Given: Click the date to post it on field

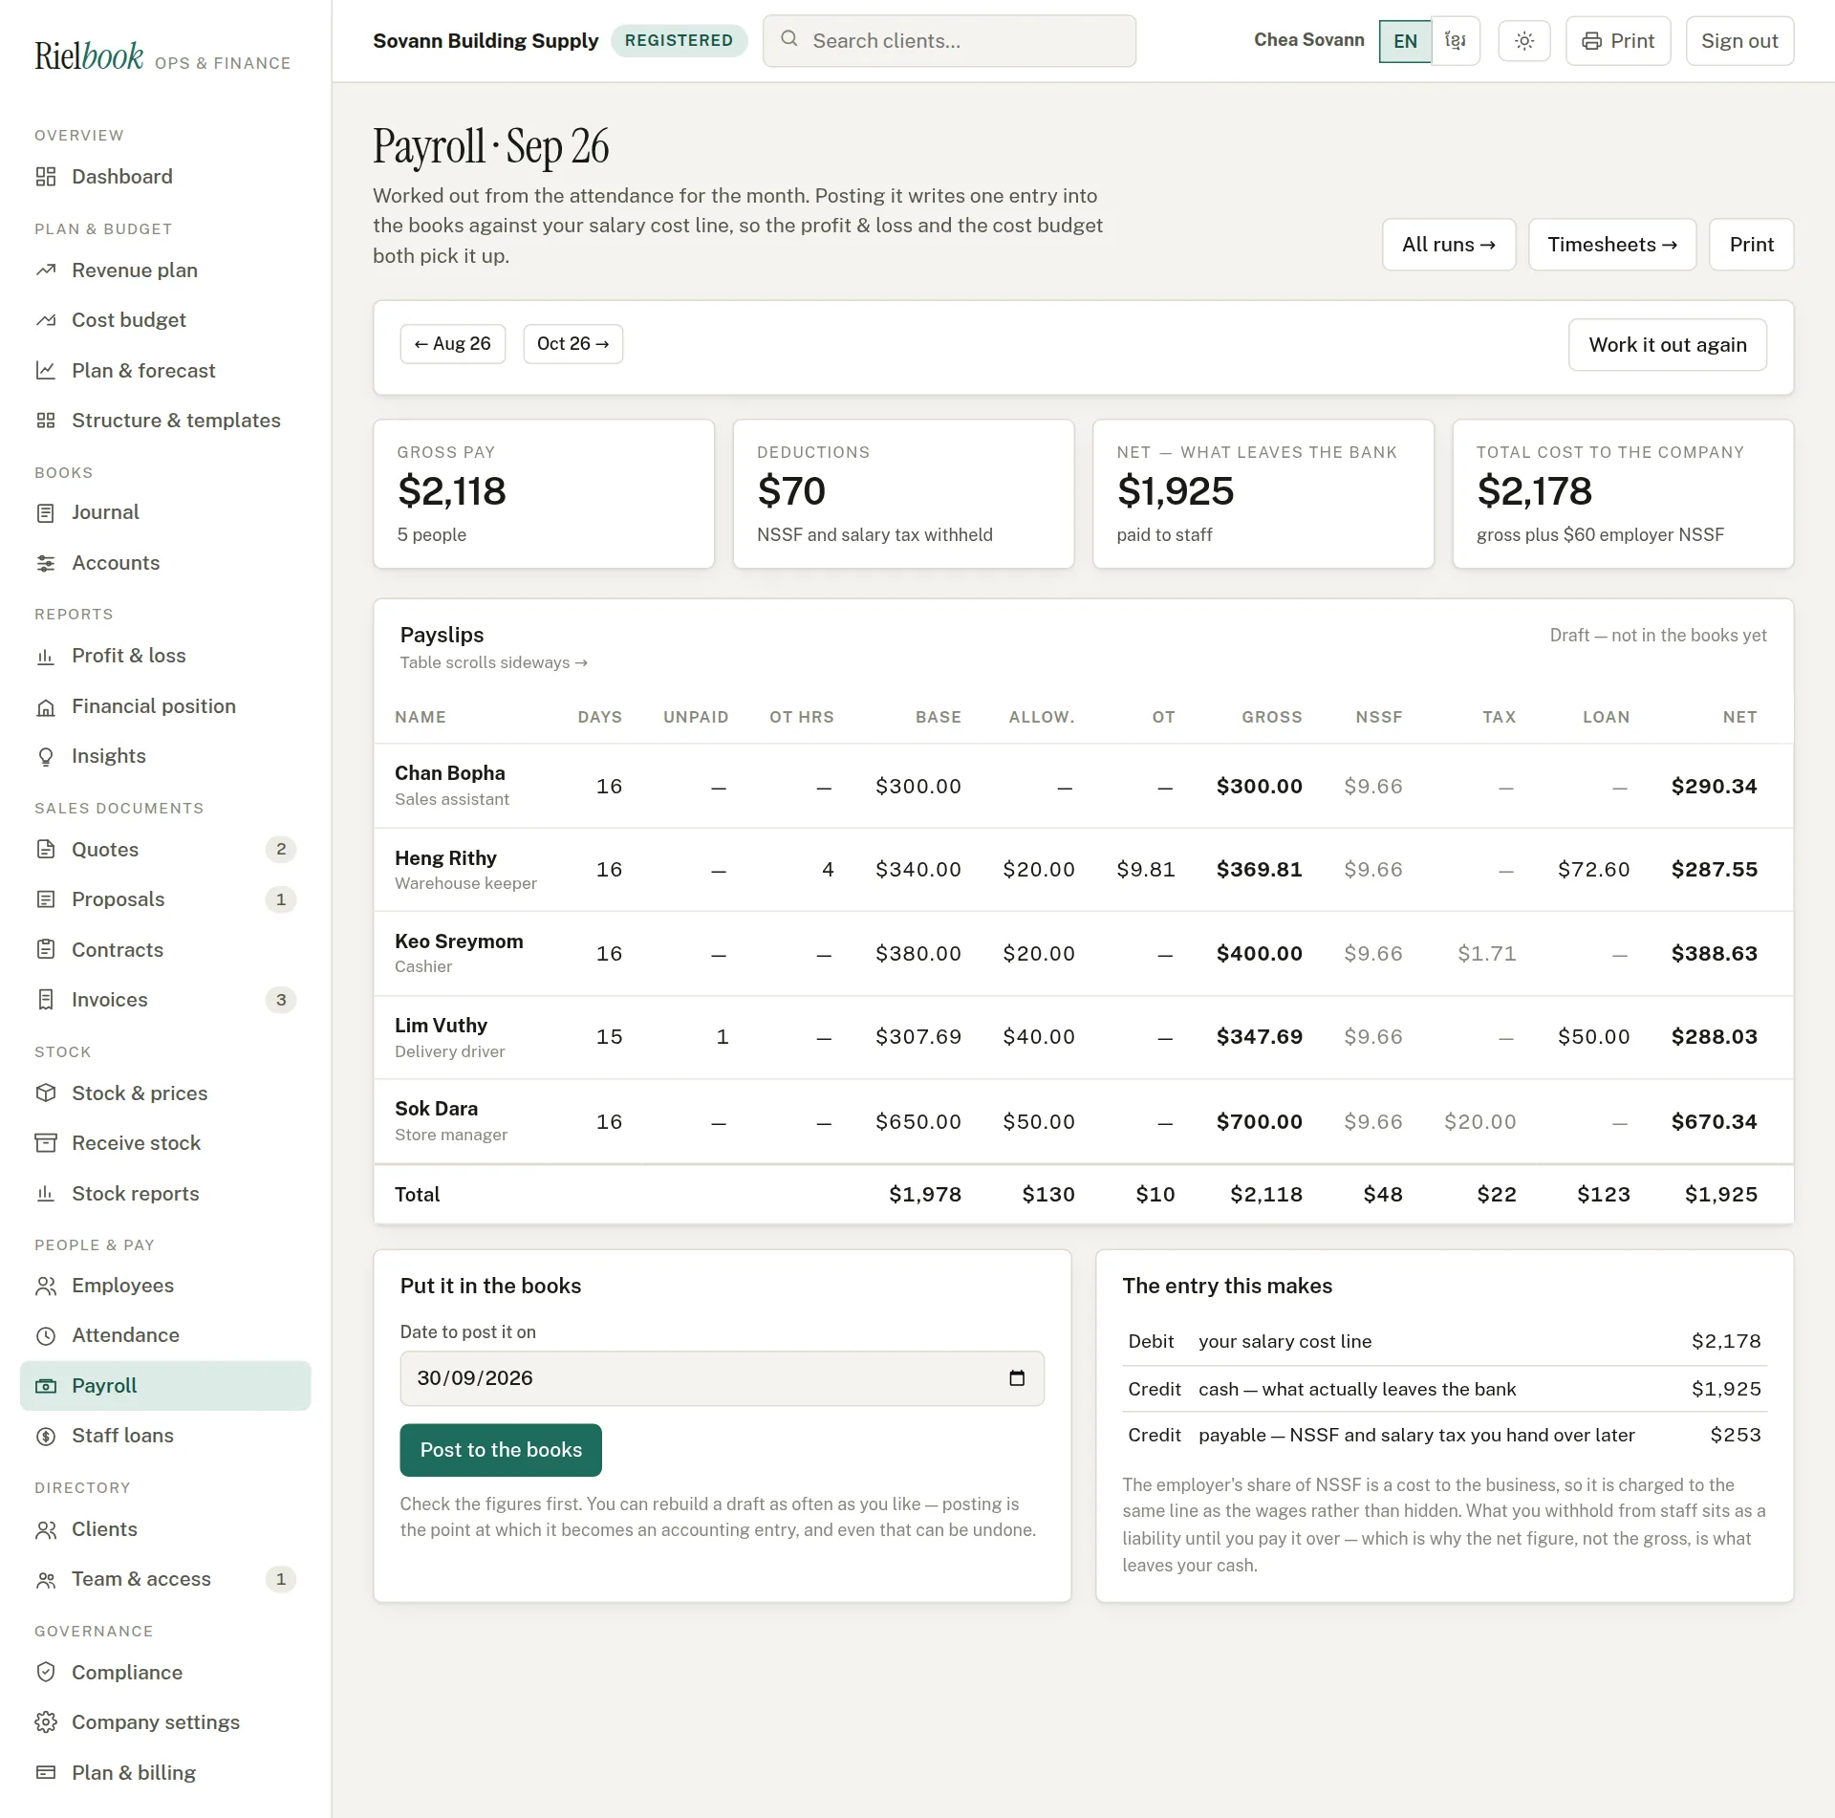Looking at the screenshot, I should [722, 1378].
